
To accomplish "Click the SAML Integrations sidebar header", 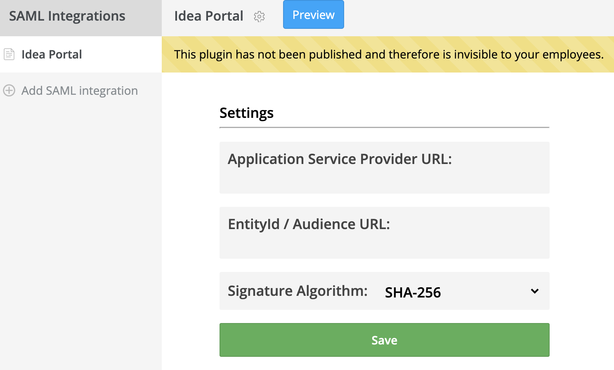I will 68,16.
